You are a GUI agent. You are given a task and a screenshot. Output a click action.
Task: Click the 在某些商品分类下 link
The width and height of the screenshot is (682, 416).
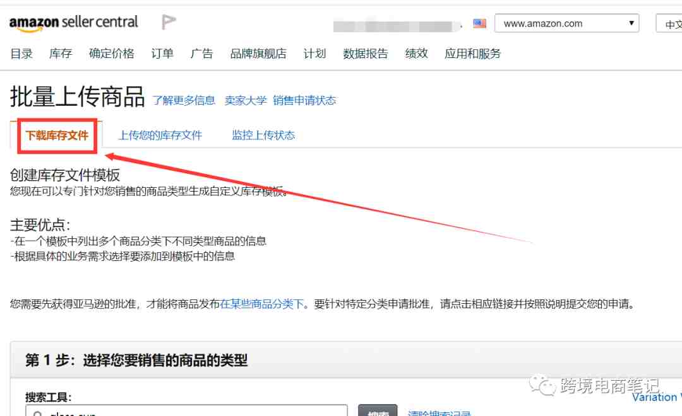pos(262,304)
